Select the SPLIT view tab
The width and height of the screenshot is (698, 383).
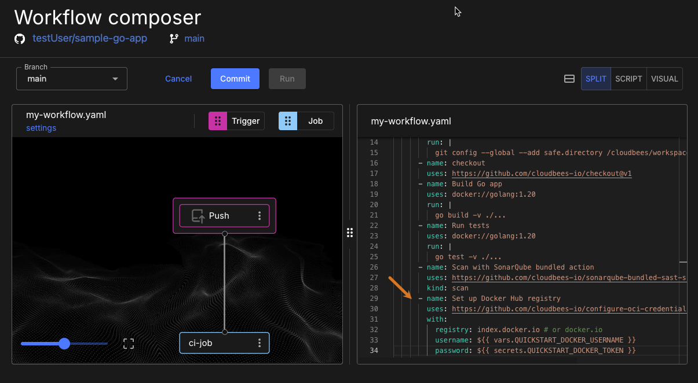[595, 79]
